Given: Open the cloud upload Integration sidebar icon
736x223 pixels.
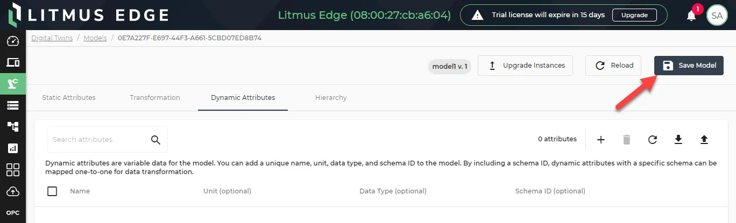Looking at the screenshot, I should click(x=13, y=191).
